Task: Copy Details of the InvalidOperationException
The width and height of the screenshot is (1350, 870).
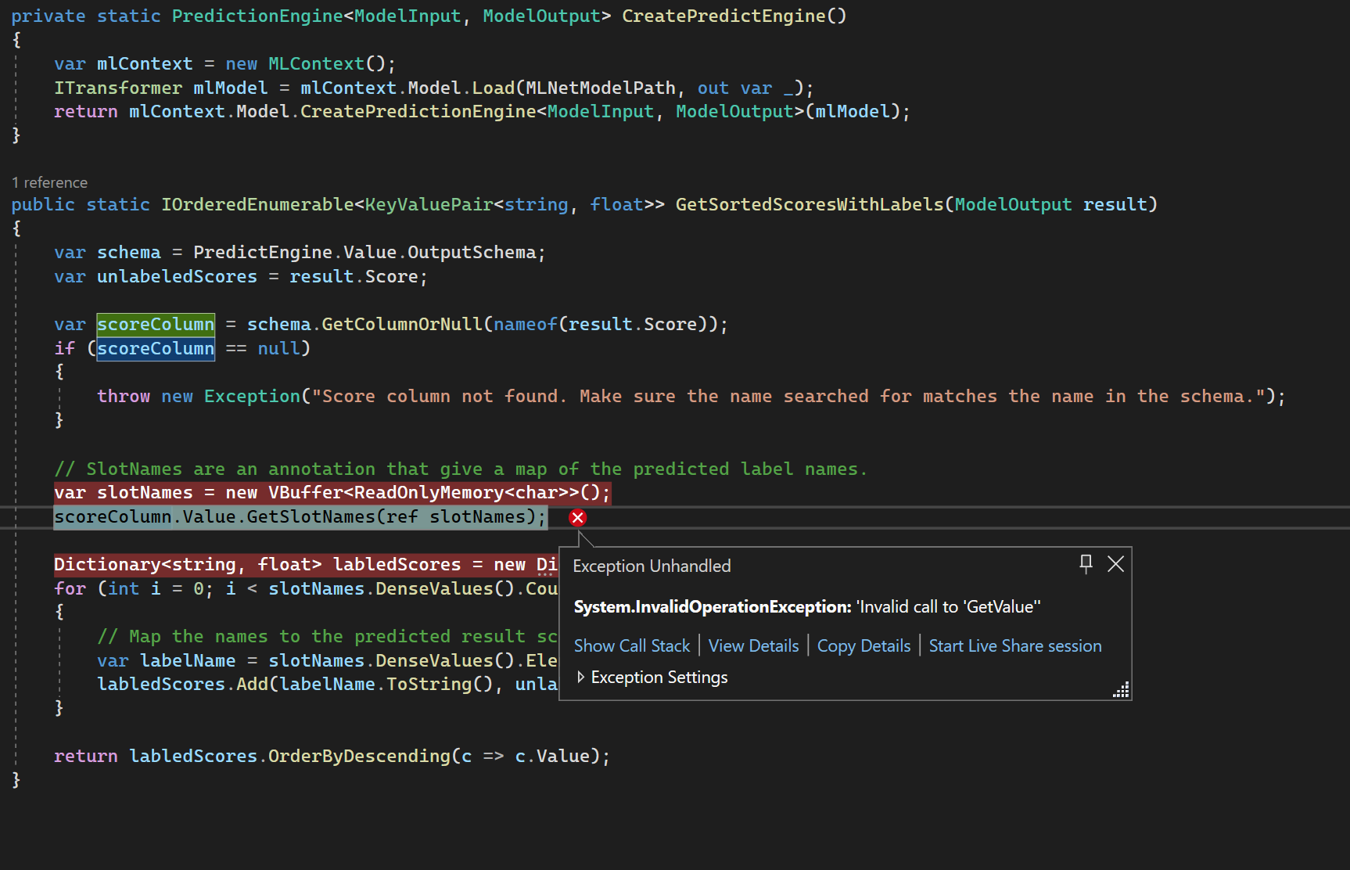Action: [863, 645]
